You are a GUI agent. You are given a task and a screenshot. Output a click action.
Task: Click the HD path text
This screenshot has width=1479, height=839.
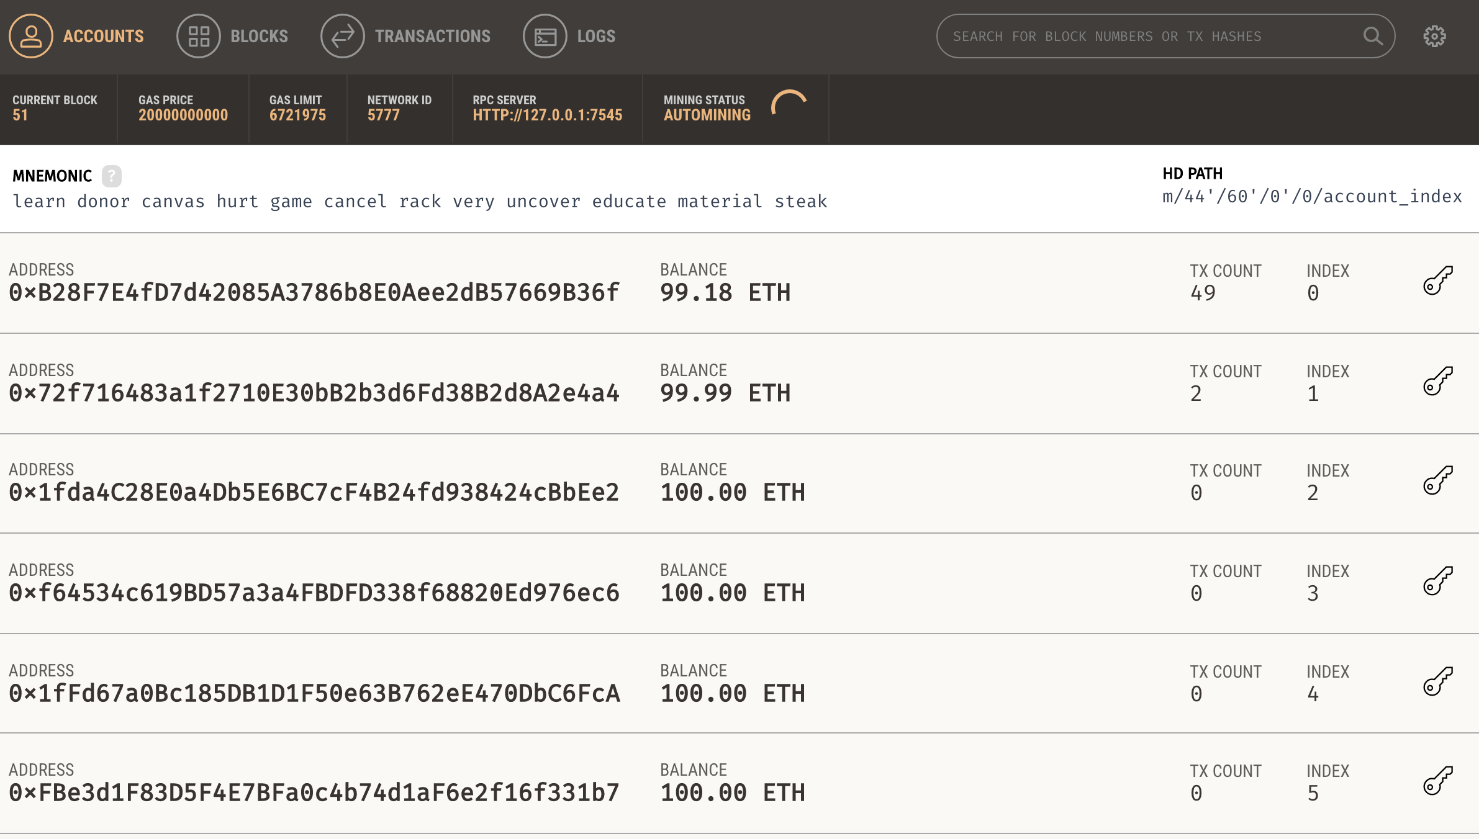pos(1311,196)
